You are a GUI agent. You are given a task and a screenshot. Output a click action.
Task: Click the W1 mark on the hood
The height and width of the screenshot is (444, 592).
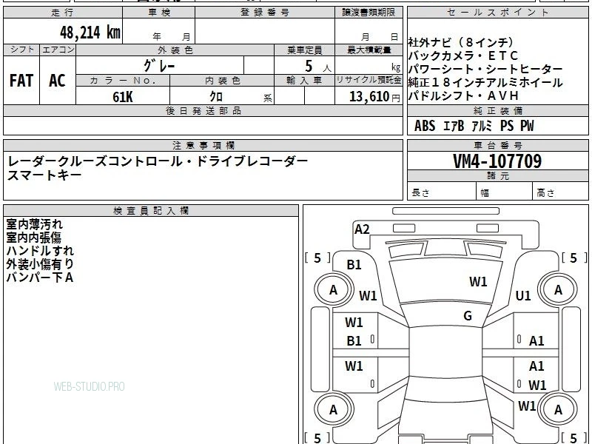[x=478, y=282]
